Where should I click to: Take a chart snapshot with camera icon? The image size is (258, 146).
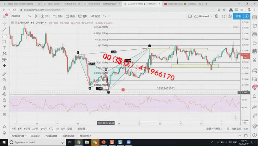230,16
